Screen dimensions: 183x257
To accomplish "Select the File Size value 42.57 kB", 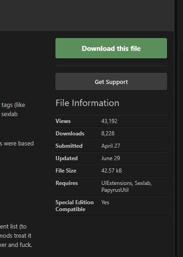I will (111, 171).
